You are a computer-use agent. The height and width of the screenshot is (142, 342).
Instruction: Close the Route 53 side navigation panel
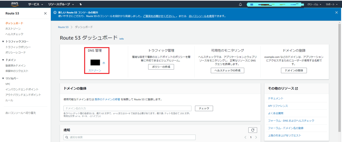tap(45, 13)
